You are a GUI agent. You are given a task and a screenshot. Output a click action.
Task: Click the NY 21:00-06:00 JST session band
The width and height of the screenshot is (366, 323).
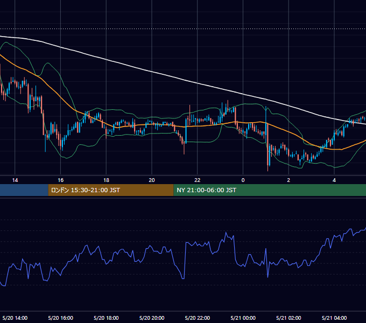click(270, 190)
